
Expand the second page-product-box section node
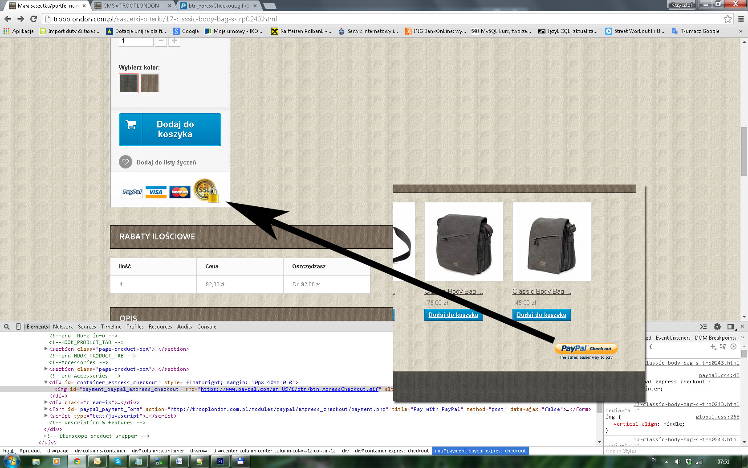(x=46, y=369)
